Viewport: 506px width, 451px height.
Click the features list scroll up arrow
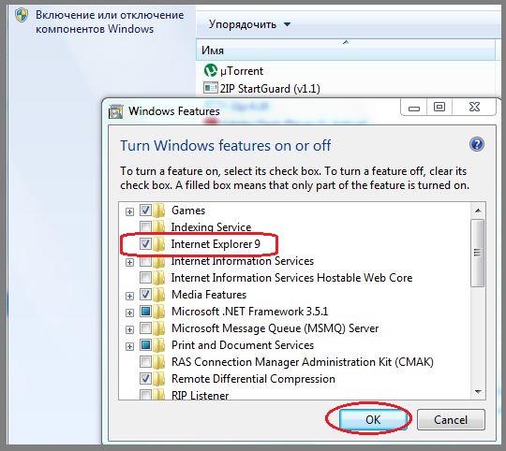pyautogui.click(x=478, y=211)
